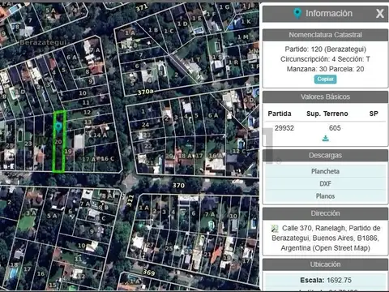Click the download icon below Sup. Terreno
Screen dimensions: 389x292
coord(326,139)
